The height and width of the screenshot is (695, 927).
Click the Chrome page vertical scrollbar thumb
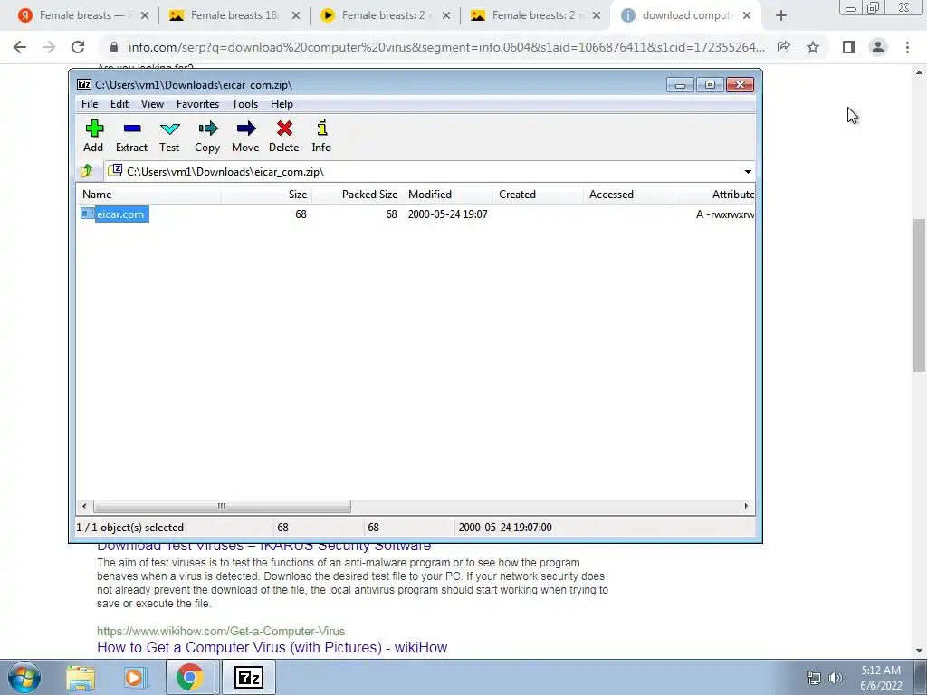tap(919, 296)
